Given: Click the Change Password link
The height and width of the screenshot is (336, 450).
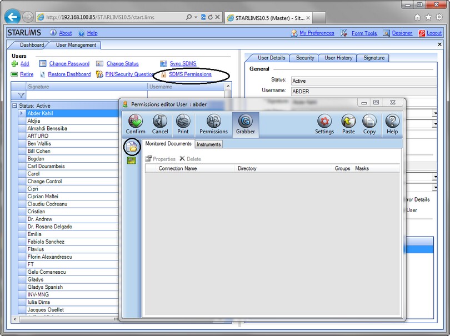Looking at the screenshot, I should 69,63.
